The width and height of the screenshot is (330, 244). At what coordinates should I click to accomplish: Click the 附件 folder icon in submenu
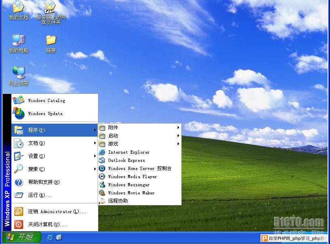[102, 128]
